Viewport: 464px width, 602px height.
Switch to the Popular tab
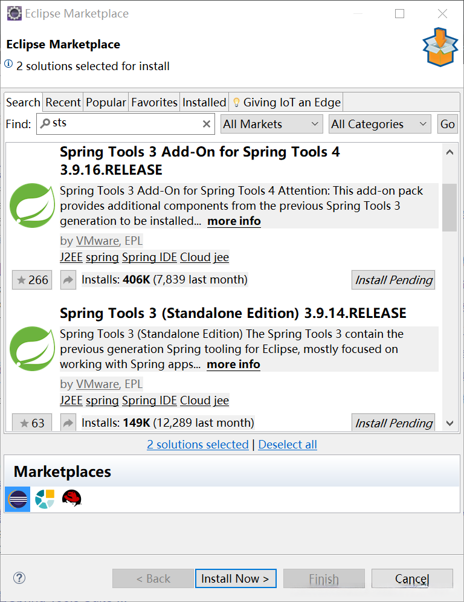tap(106, 102)
